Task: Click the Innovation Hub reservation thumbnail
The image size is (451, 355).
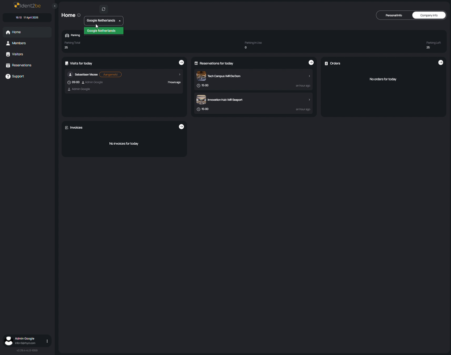Action: coord(201,100)
